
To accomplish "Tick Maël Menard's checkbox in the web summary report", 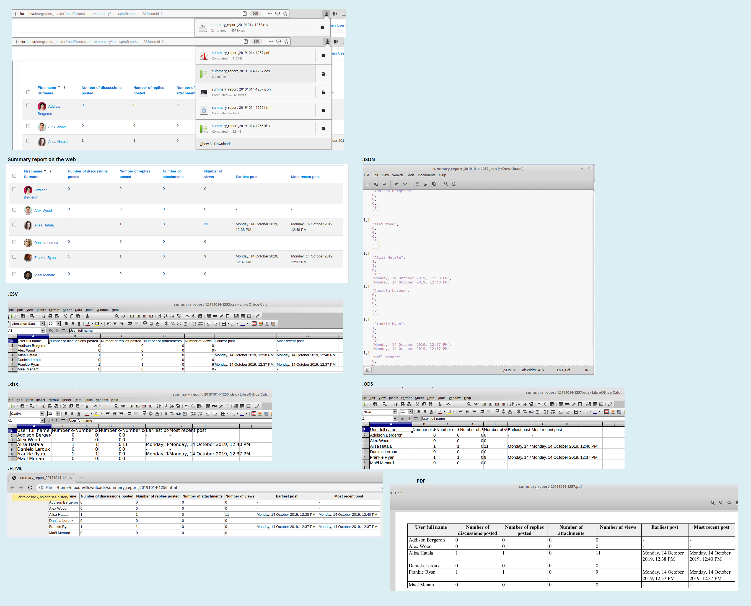I will [14, 274].
